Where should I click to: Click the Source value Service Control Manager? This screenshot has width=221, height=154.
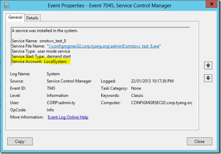coord(69,81)
